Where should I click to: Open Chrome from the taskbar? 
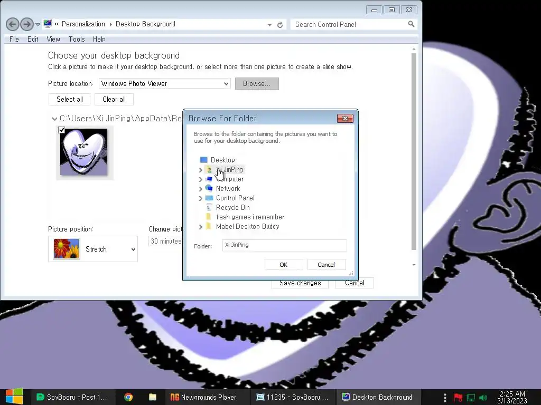click(x=128, y=397)
